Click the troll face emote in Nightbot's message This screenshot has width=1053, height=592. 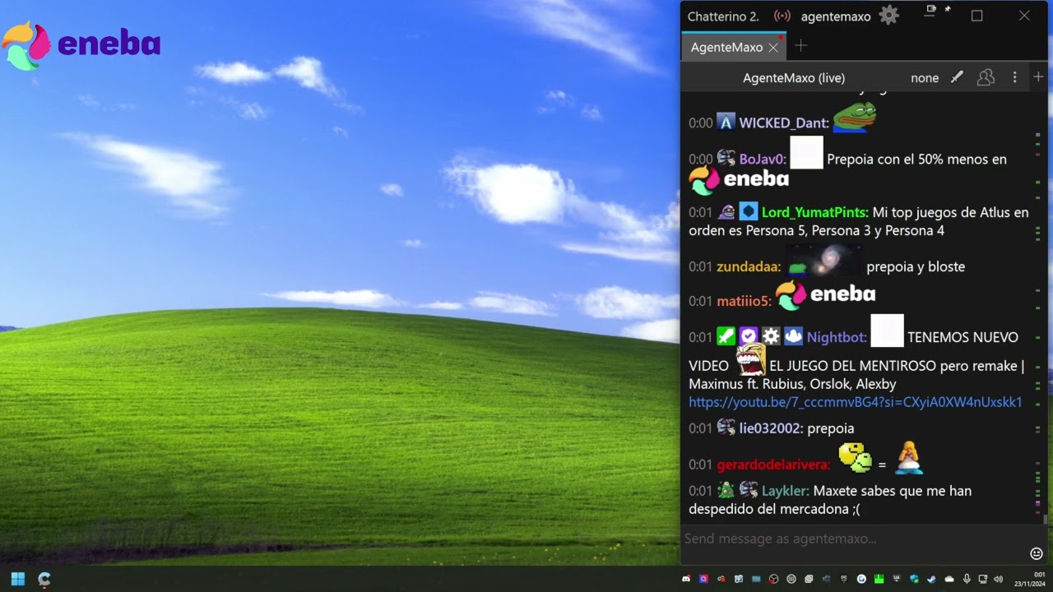(x=750, y=360)
